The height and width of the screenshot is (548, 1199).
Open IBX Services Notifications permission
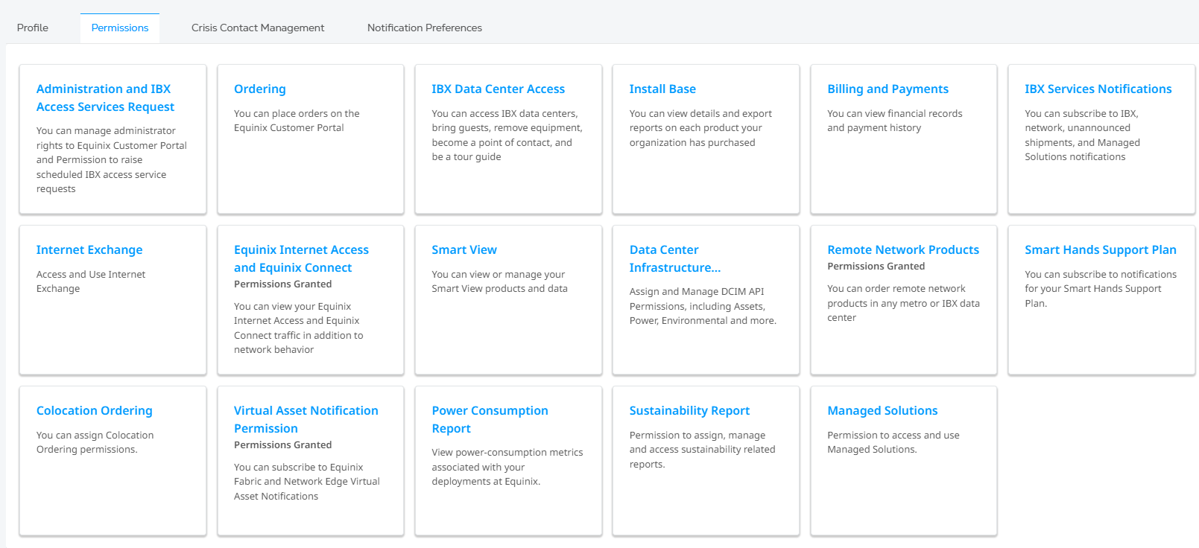tap(1098, 89)
